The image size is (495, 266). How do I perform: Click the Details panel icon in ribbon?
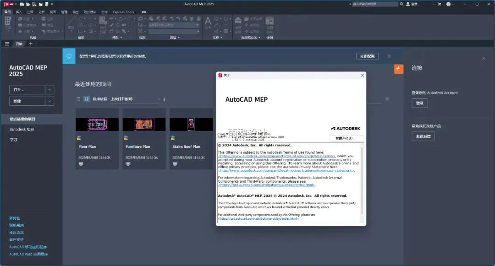tap(269, 21)
